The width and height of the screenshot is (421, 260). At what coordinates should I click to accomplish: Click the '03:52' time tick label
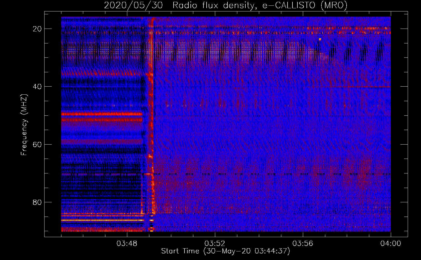(215, 244)
